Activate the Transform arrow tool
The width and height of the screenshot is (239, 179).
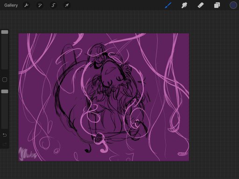pos(67,5)
